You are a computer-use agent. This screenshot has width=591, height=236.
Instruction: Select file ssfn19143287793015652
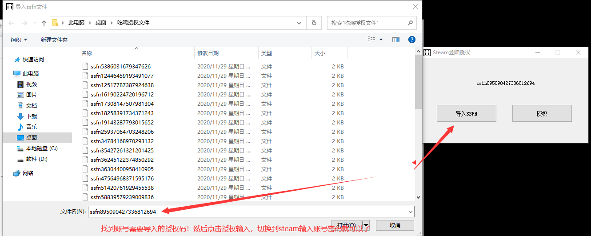(x=122, y=123)
